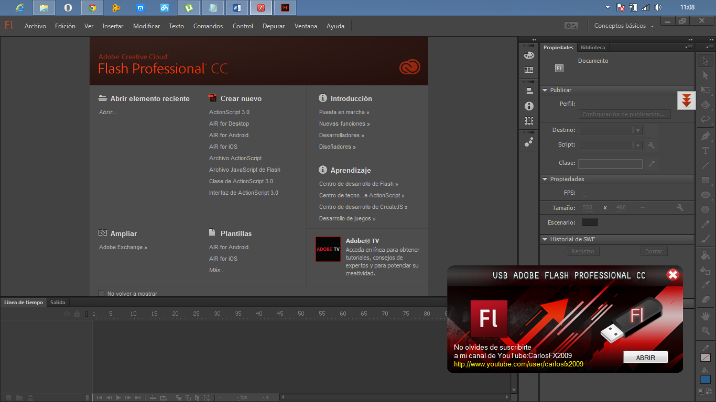This screenshot has height=402, width=716.
Task: Choose the Free Transform tool
Action: tap(706, 90)
